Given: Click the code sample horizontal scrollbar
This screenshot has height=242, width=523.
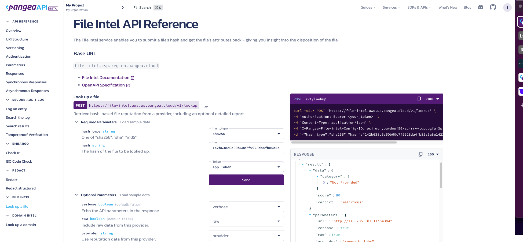Looking at the screenshot, I should (x=344, y=142).
